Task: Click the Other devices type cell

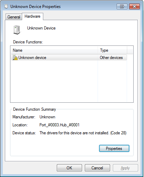Action: (x=111, y=58)
